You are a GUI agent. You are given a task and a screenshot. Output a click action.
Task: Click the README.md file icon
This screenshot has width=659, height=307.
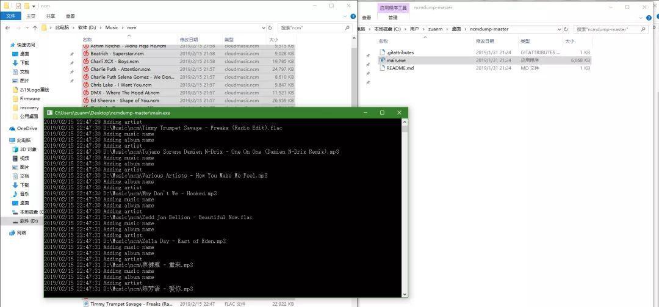tap(382, 68)
